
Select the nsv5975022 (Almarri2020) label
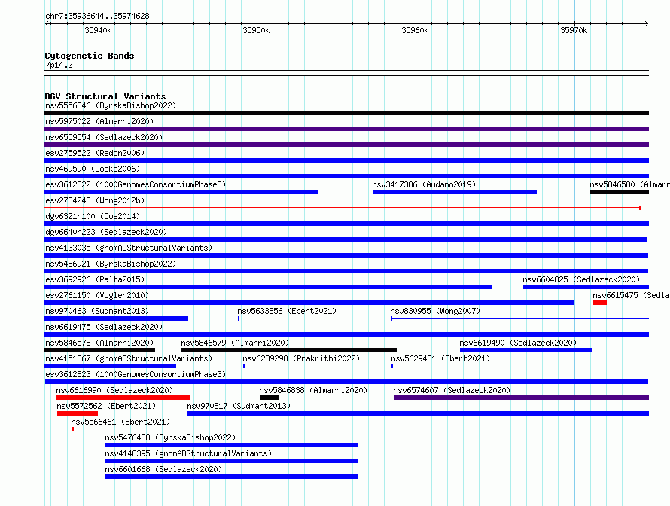pos(99,121)
